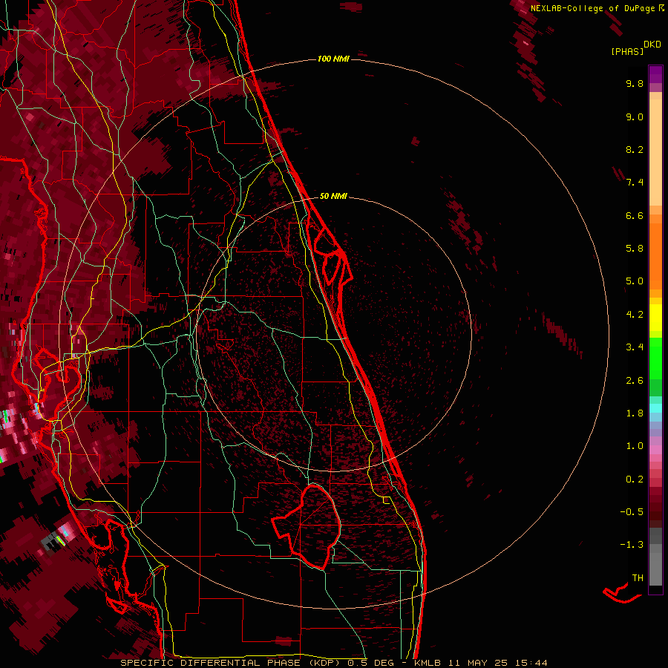Select the 8.2 legend value
The width and height of the screenshot is (668, 668).
[635, 149]
